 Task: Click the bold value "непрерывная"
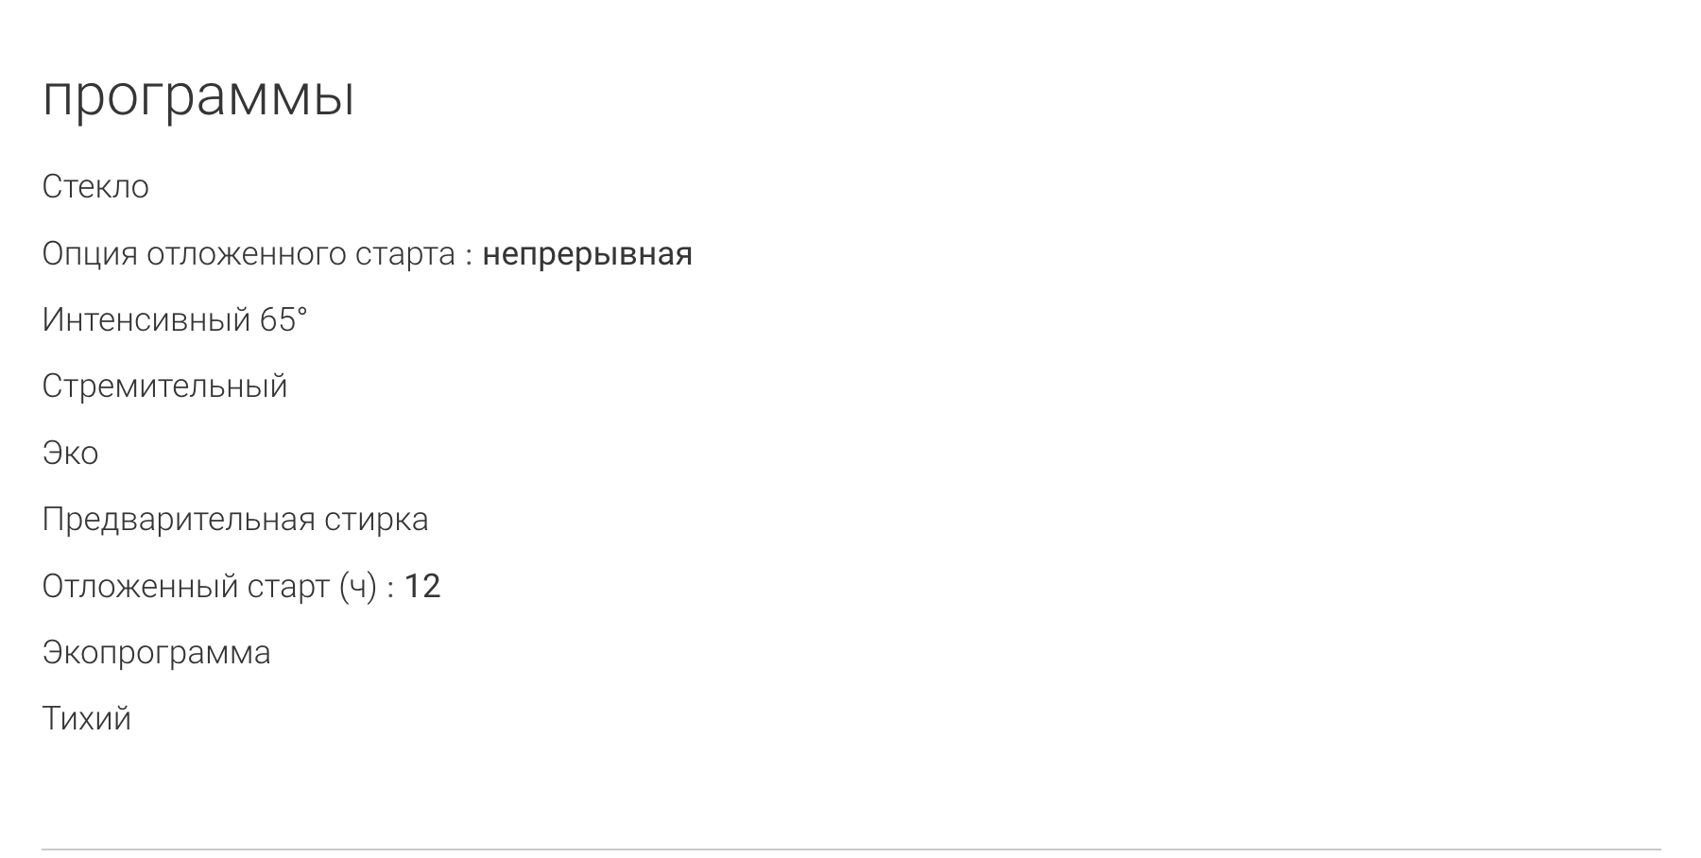point(587,254)
